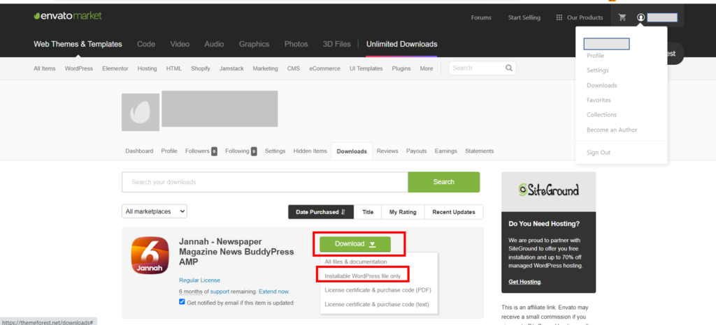
Task: Sort downloads by My Rating
Action: [x=403, y=212]
